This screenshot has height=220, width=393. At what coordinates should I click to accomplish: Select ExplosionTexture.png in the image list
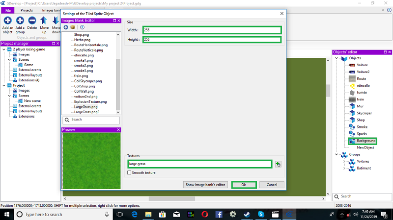point(90,102)
